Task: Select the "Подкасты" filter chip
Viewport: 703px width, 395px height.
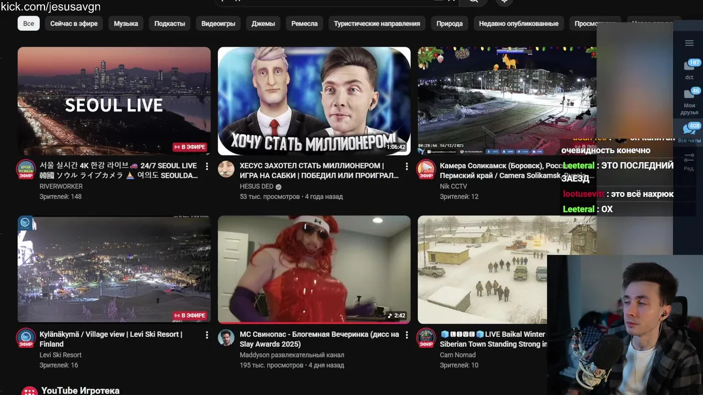Action: (x=170, y=24)
